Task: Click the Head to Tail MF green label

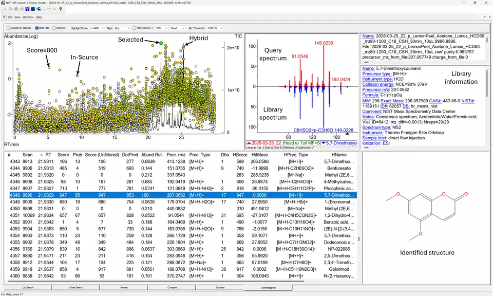Action: point(301,143)
